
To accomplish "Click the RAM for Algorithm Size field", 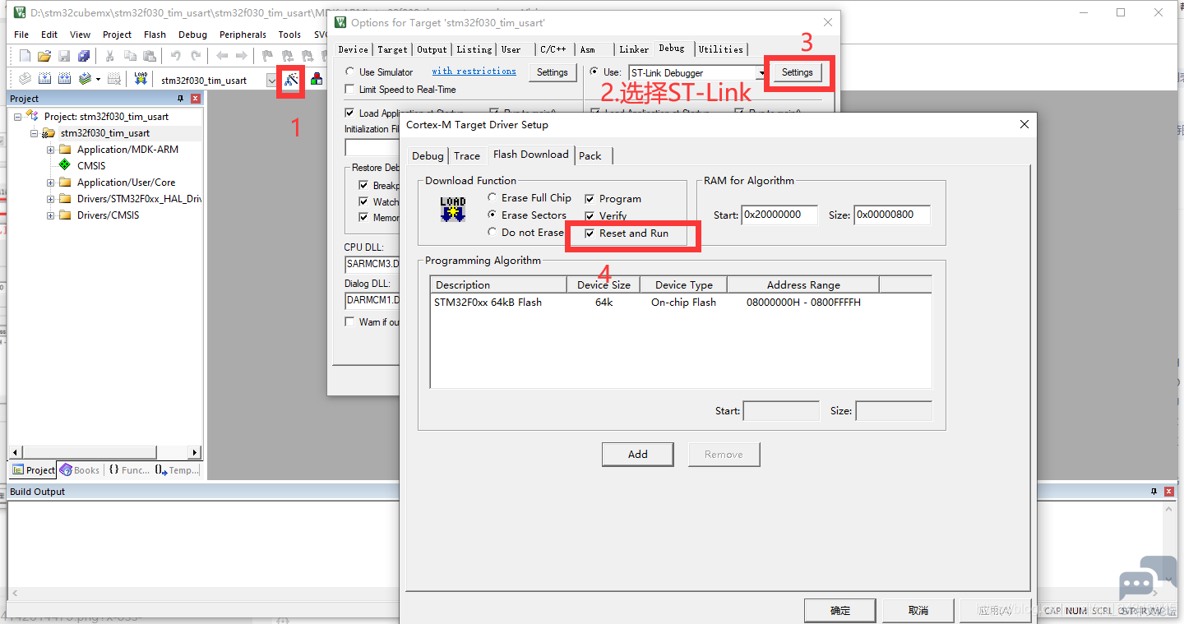I will [892, 215].
